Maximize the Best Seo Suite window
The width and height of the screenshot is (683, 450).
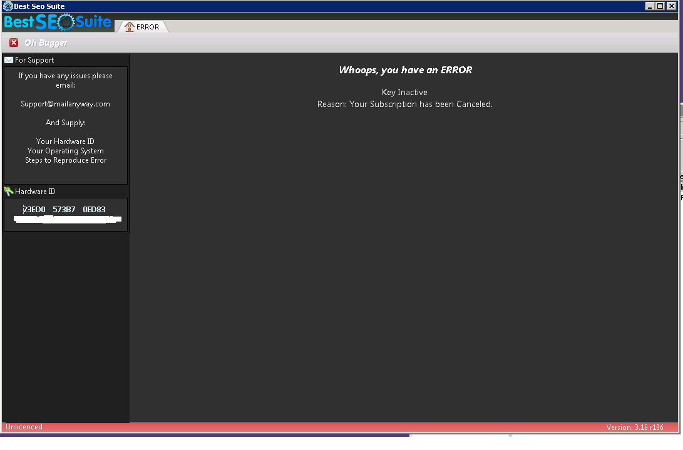[660, 6]
